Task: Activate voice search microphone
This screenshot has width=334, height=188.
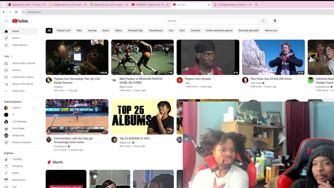Action: click(275, 21)
